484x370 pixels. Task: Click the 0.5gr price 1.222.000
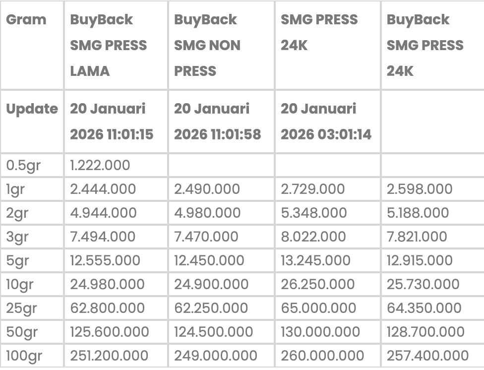click(100, 165)
